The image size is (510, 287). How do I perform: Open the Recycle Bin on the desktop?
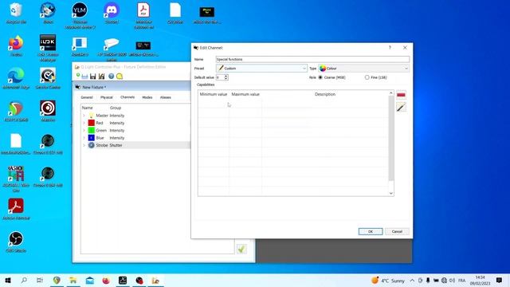click(16, 14)
